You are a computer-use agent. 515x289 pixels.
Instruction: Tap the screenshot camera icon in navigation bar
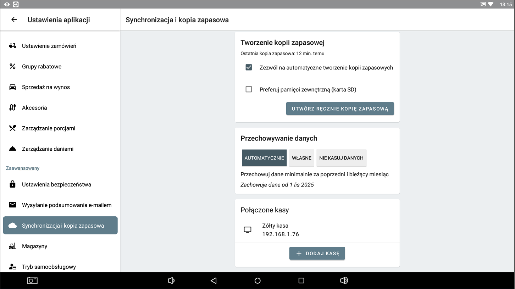click(32, 280)
